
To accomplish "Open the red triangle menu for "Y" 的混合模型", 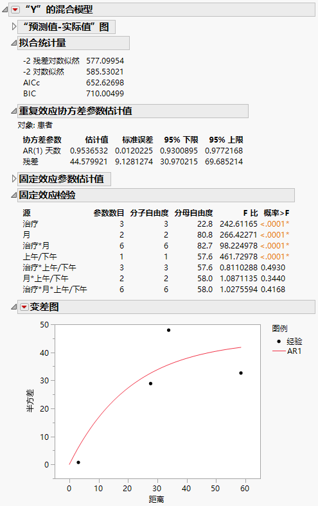I will pyautogui.click(x=15, y=10).
